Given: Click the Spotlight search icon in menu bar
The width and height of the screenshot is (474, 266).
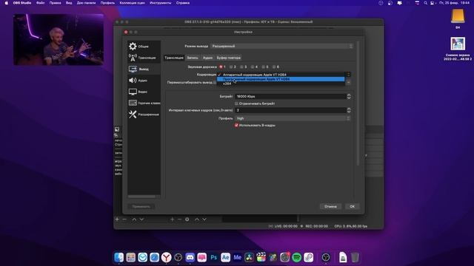Looking at the screenshot, I should tap(425, 3).
